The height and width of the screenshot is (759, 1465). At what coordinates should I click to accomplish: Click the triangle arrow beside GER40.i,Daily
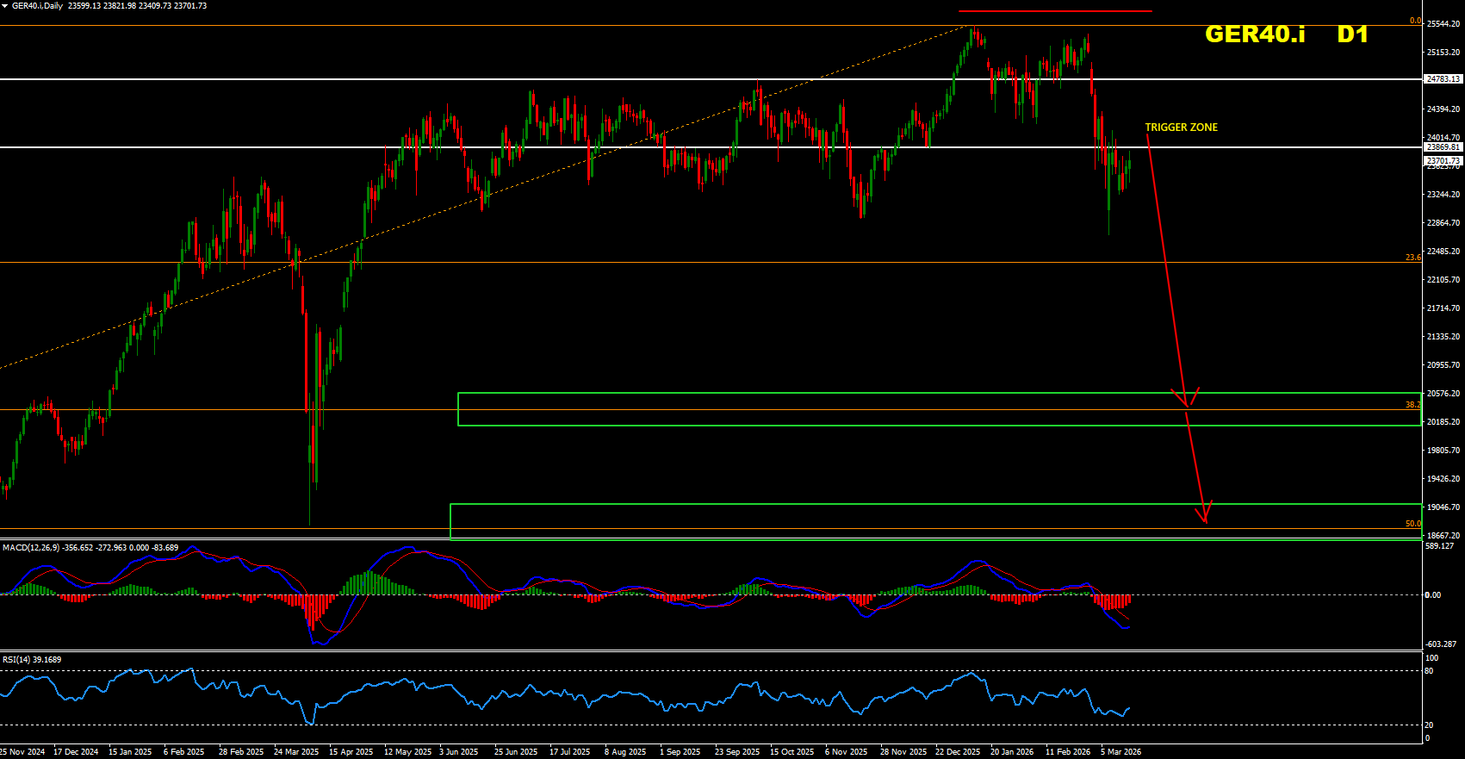5,6
